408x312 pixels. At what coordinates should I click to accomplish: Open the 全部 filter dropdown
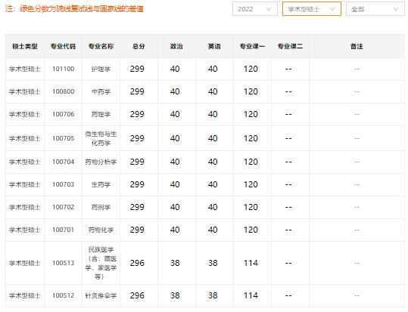point(375,9)
